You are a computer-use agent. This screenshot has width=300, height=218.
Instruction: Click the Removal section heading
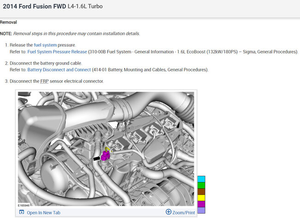(x=8, y=22)
